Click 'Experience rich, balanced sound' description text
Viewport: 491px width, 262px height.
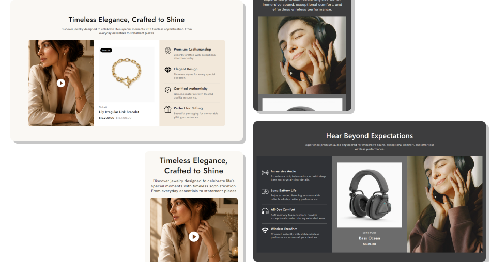point(298,178)
